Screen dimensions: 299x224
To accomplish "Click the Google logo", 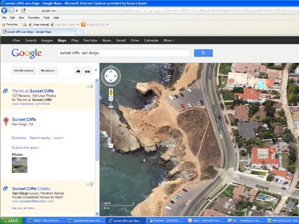I will pos(26,53).
